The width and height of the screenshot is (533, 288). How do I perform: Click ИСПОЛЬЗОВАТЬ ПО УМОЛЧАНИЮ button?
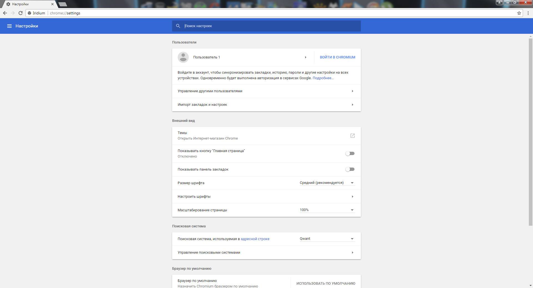(326, 284)
